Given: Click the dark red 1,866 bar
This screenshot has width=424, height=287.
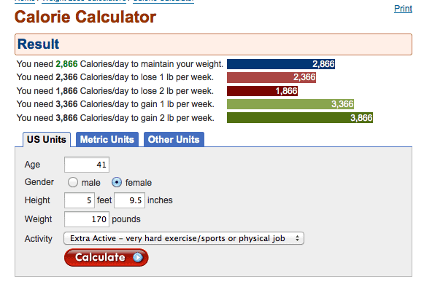Looking at the screenshot, I should [x=262, y=91].
